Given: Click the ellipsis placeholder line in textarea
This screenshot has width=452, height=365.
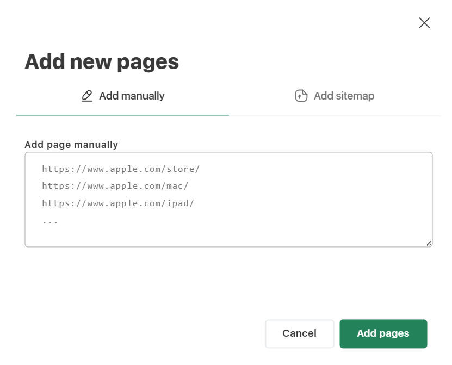Looking at the screenshot, I should pyautogui.click(x=50, y=221).
